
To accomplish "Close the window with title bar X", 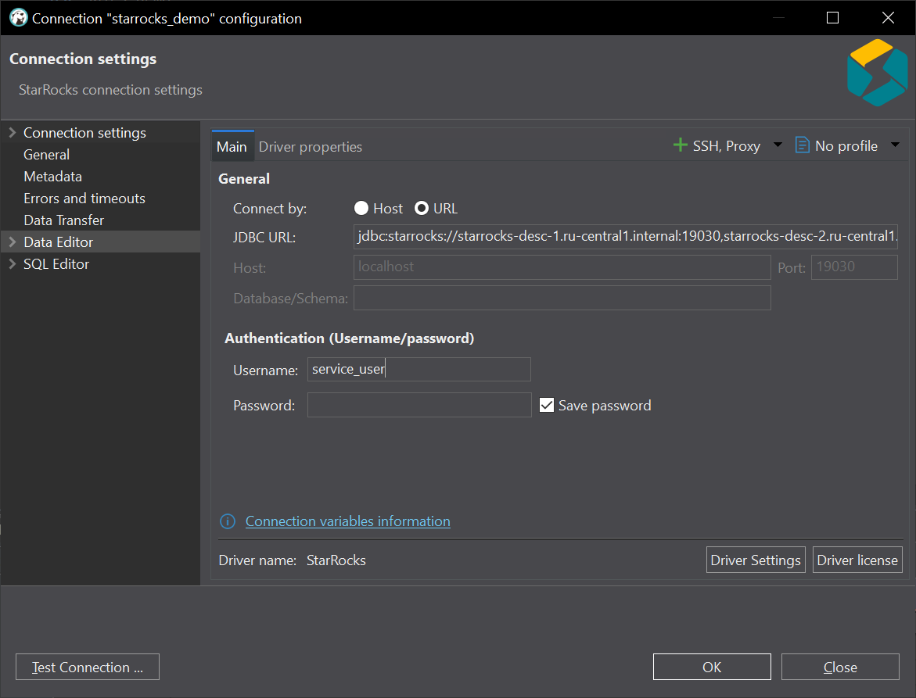I will (x=888, y=17).
